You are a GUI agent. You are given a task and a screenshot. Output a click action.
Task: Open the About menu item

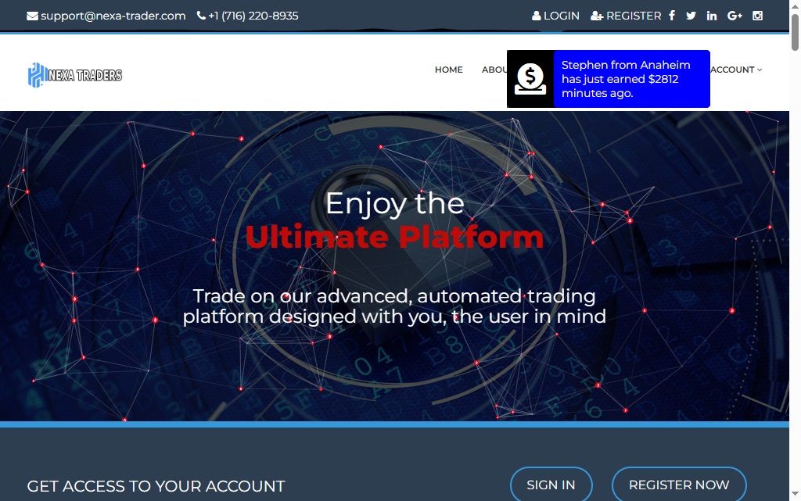click(x=494, y=70)
